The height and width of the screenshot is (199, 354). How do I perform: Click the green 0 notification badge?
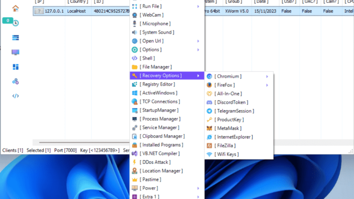(8, 21)
